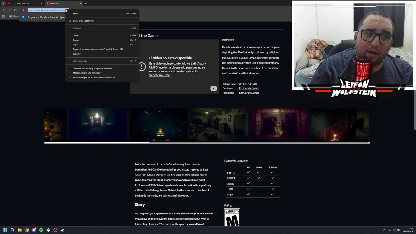Screen dimensions: 416x234
Task: Select Cortar from context menu
Action: [x=102, y=35]
